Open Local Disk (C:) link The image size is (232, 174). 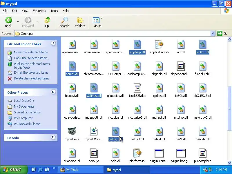point(24,101)
